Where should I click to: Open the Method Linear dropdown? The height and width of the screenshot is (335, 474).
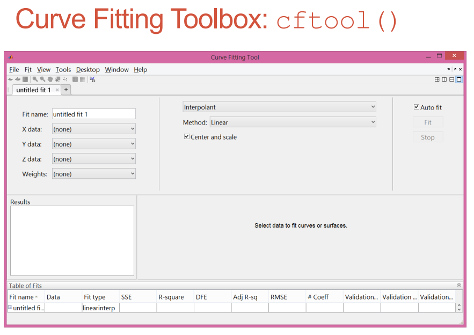tap(293, 122)
